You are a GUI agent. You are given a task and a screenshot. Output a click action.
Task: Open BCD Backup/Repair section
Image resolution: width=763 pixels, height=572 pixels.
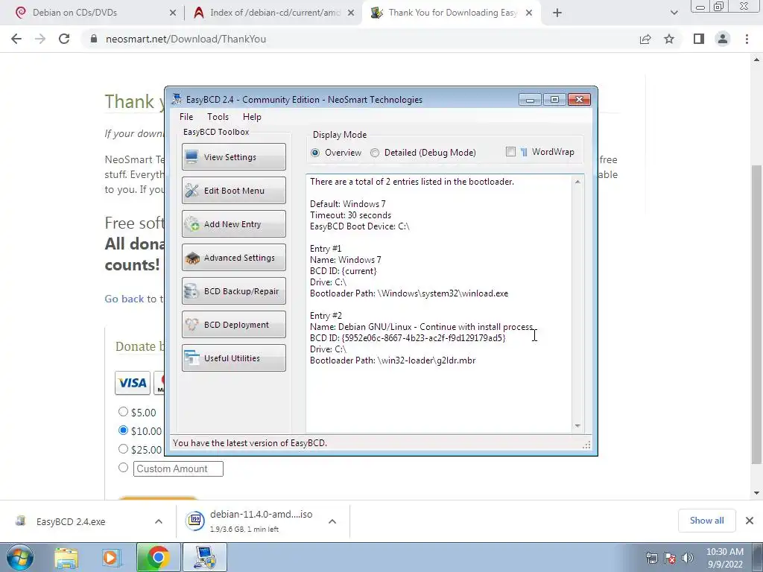(x=233, y=291)
